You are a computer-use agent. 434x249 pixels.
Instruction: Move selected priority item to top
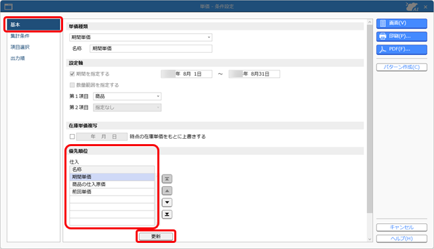tap(167, 179)
